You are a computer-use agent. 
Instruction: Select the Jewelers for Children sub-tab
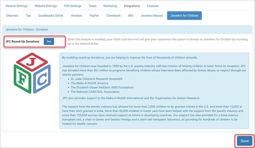184,15
